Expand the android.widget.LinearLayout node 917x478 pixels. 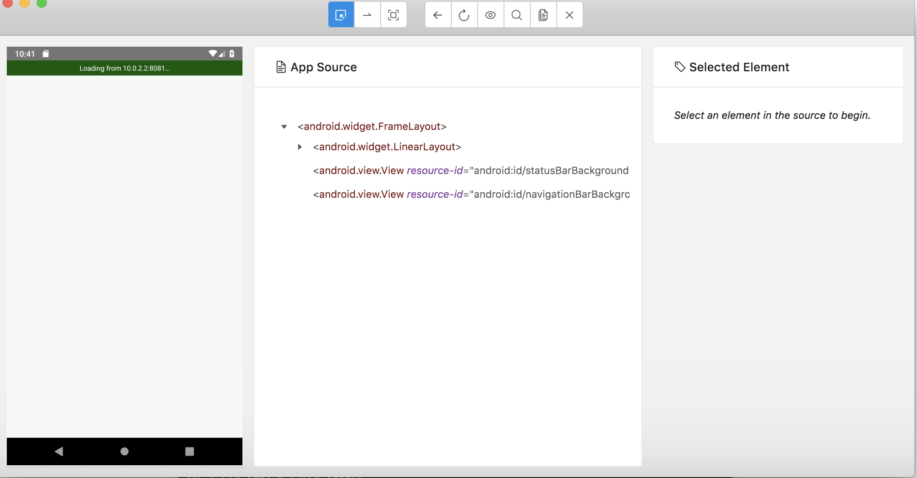300,147
